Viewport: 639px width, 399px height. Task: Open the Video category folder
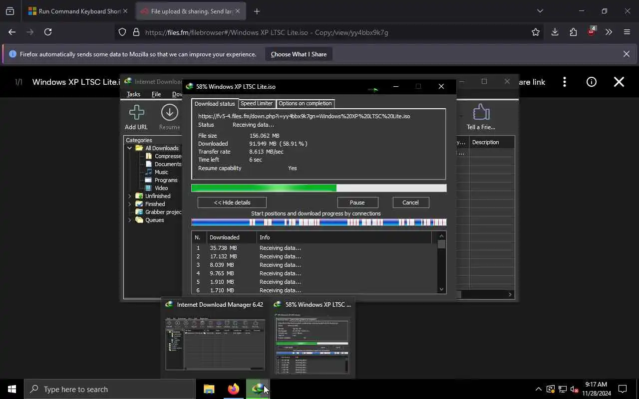156,188
